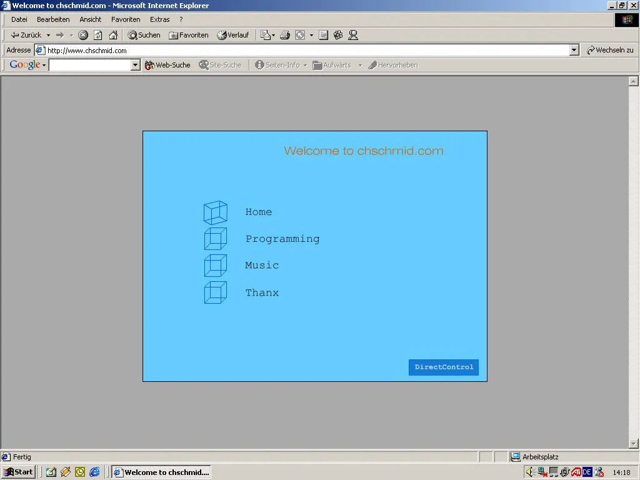Focus the address bar URL field
This screenshot has width=640, height=480.
point(302,50)
